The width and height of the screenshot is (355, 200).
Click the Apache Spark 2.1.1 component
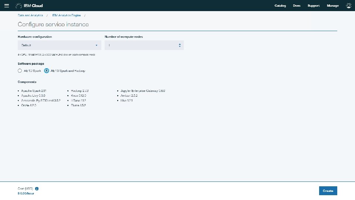point(34,91)
